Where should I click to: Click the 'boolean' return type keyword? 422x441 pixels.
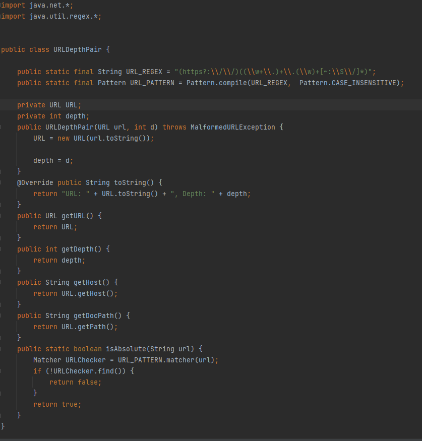click(x=88, y=349)
